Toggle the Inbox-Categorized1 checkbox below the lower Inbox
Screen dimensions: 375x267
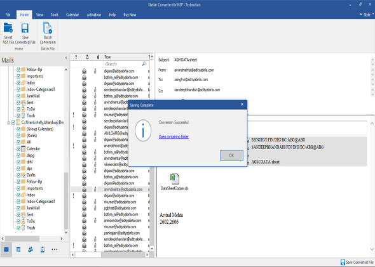tap(18, 202)
